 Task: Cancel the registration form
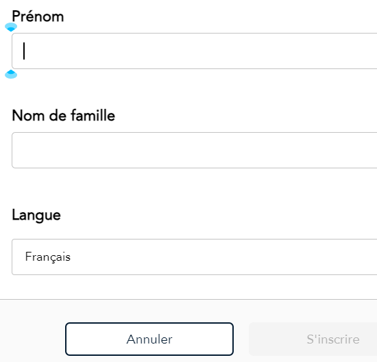pyautogui.click(x=149, y=339)
